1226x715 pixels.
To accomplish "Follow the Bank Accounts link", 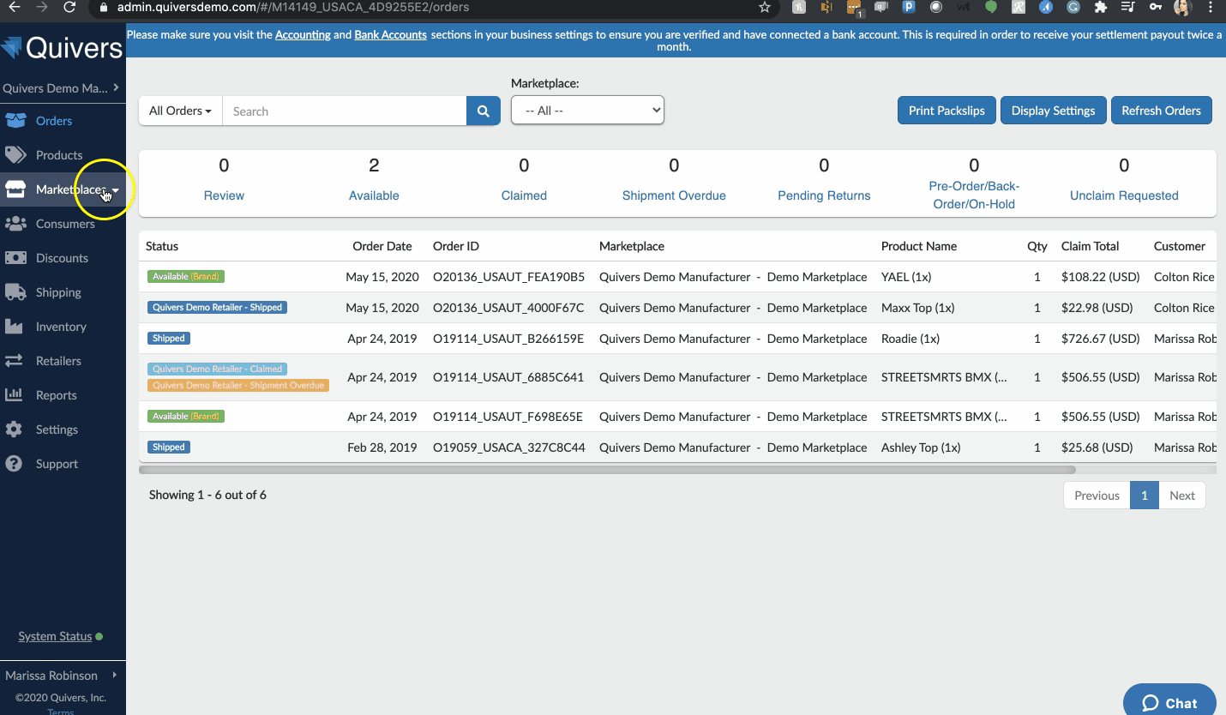I will point(391,35).
